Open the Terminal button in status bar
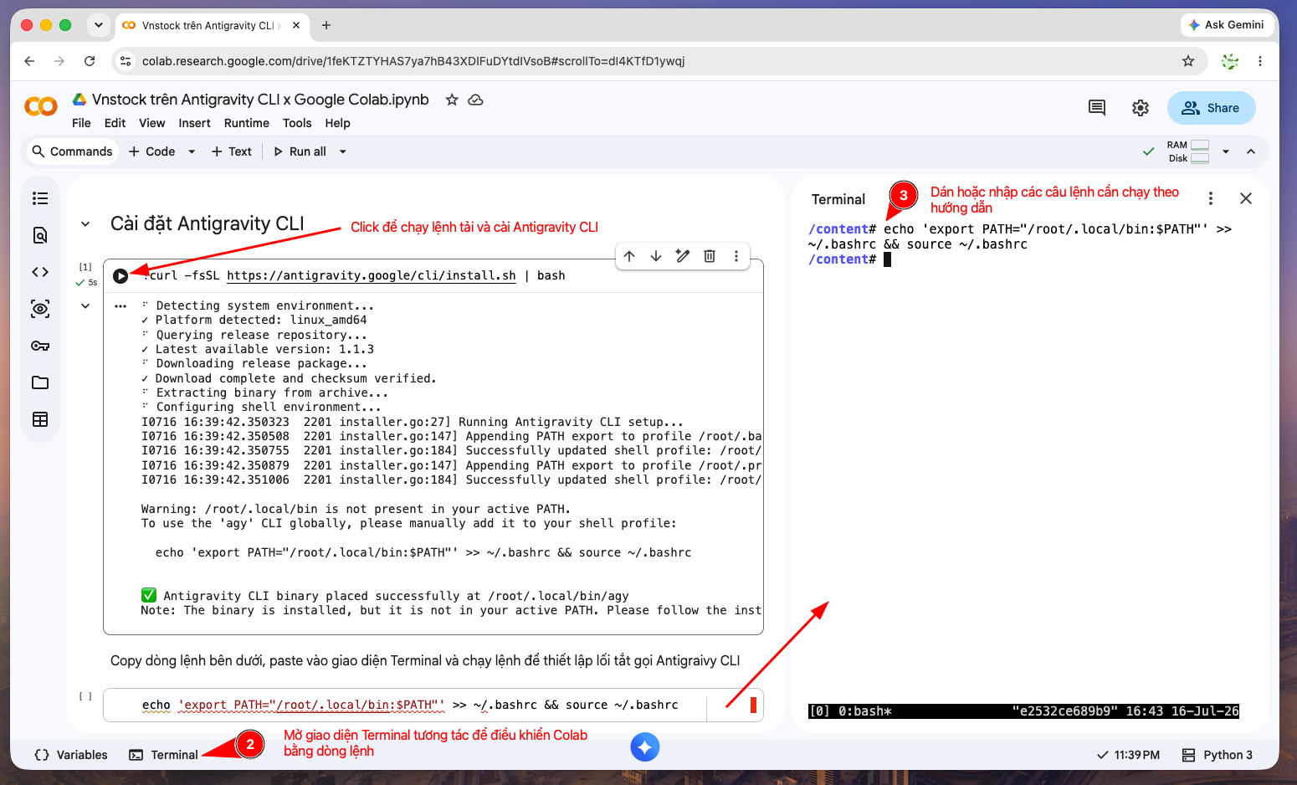Screen dimensions: 1297x785 coord(164,755)
